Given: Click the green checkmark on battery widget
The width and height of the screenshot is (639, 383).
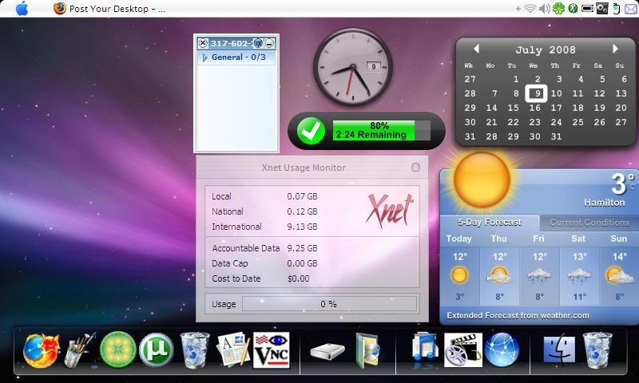Looking at the screenshot, I should point(311,130).
